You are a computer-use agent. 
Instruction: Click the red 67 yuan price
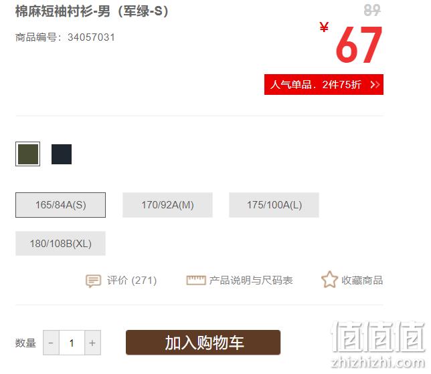(359, 44)
